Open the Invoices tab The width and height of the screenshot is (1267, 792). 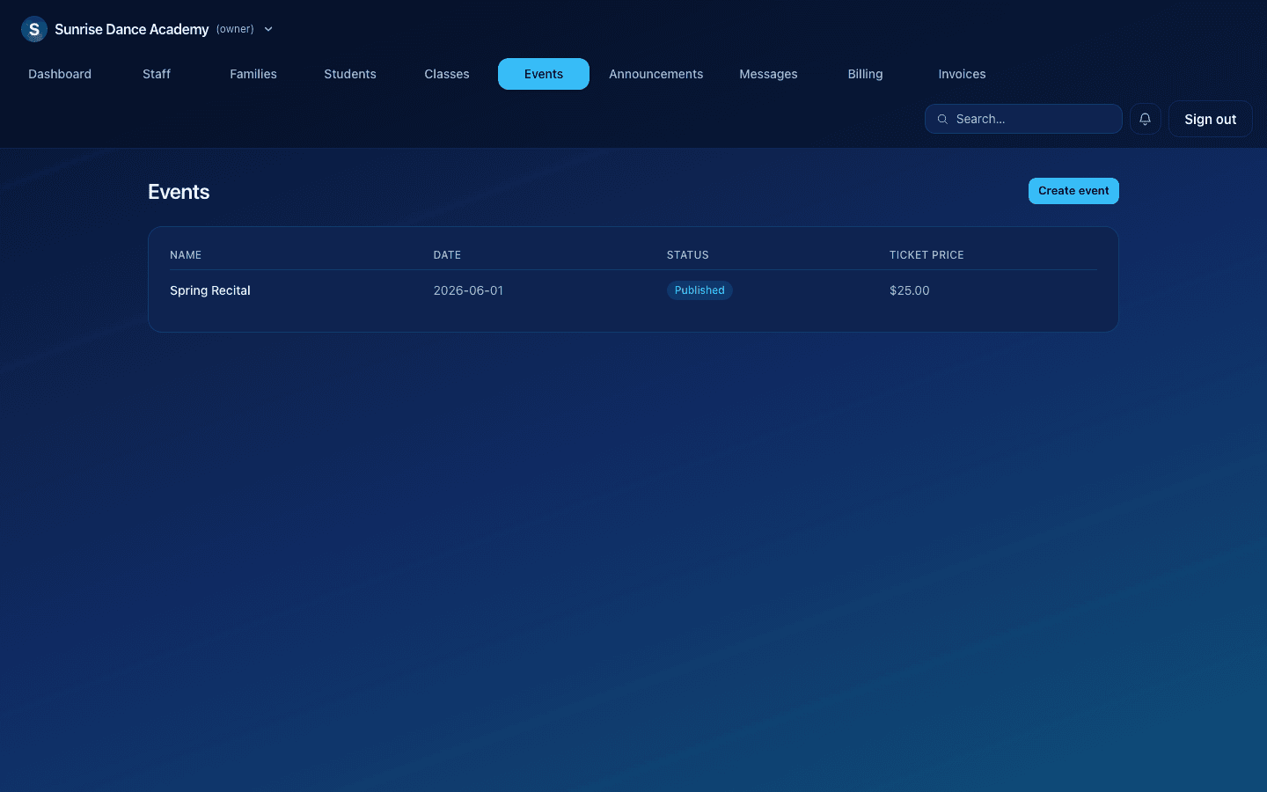(962, 74)
